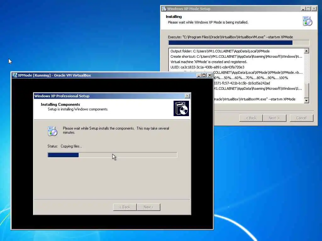
Task: Select the 'UUID: ca3c1833' log line
Action: pyautogui.click(x=207, y=67)
